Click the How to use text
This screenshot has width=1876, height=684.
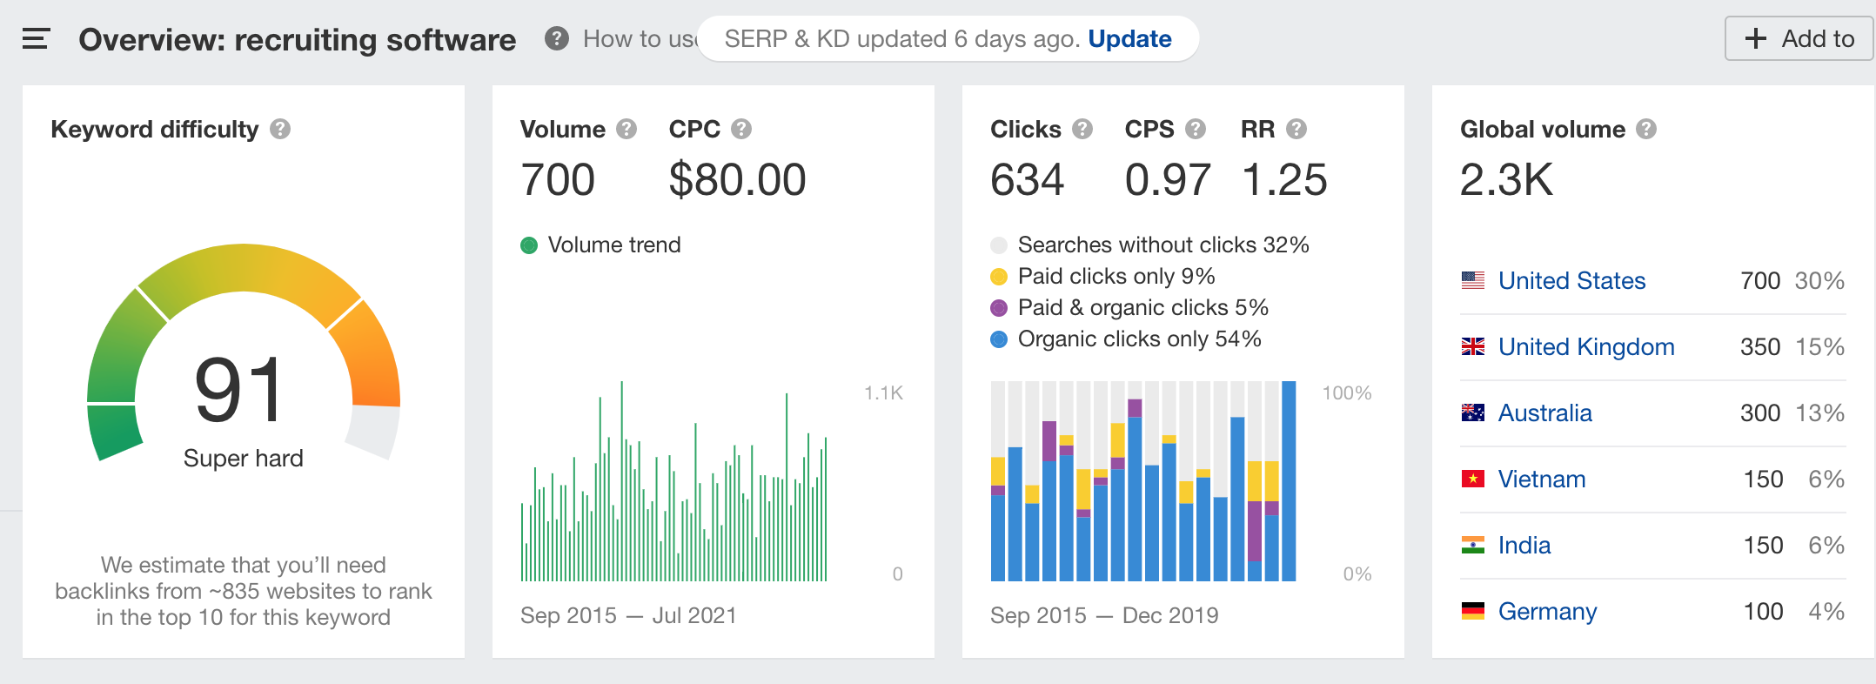[640, 38]
